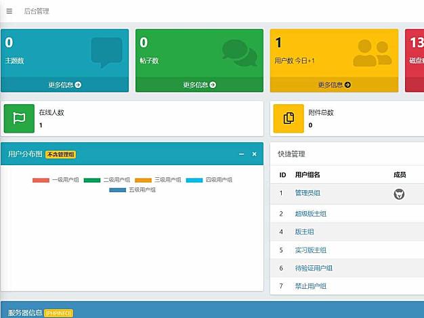Click the 管理员组 member avatar
Image resolution: width=424 pixels, height=318 pixels.
[x=399, y=194]
